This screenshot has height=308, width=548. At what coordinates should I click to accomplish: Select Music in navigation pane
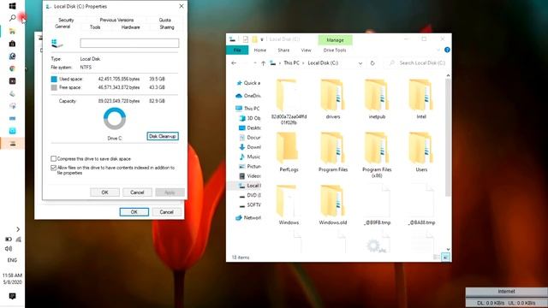coord(250,157)
